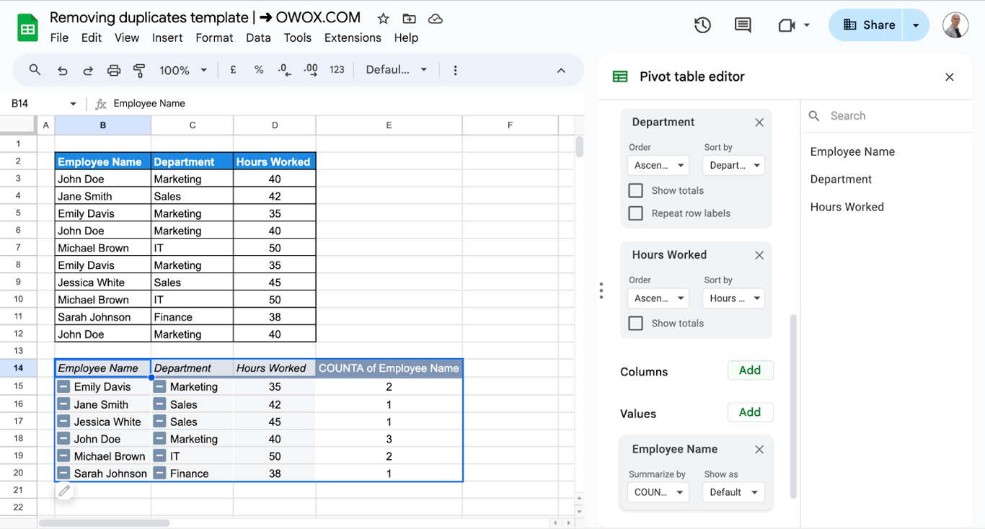Redo the last action
Screen dimensions: 985x529
point(88,70)
